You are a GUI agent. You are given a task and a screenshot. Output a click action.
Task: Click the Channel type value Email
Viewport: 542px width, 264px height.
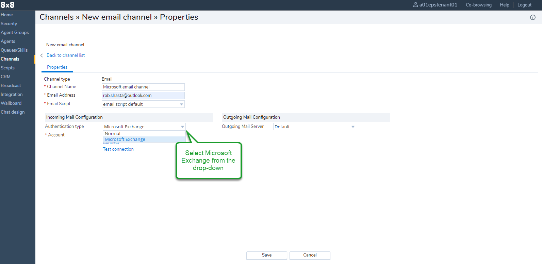(x=107, y=79)
